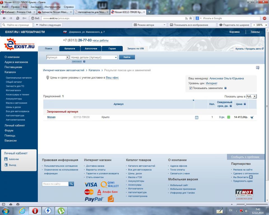Switch to Кабинет - Primera Club tab
The image size is (269, 215).
[18, 12]
